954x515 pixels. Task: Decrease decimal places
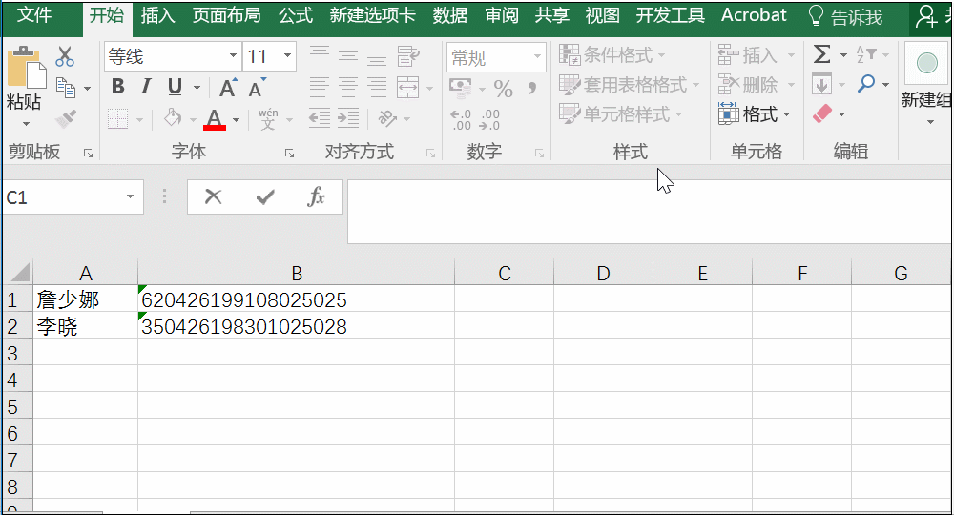(x=489, y=119)
